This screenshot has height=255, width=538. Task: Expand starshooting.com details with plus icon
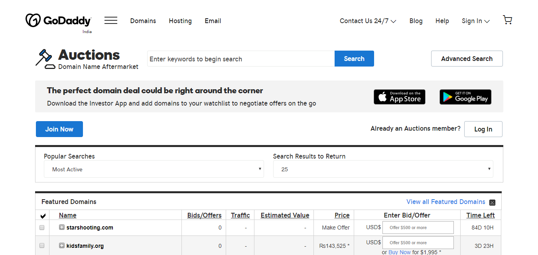pyautogui.click(x=62, y=227)
